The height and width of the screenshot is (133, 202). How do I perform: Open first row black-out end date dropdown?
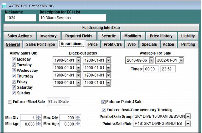(108, 60)
